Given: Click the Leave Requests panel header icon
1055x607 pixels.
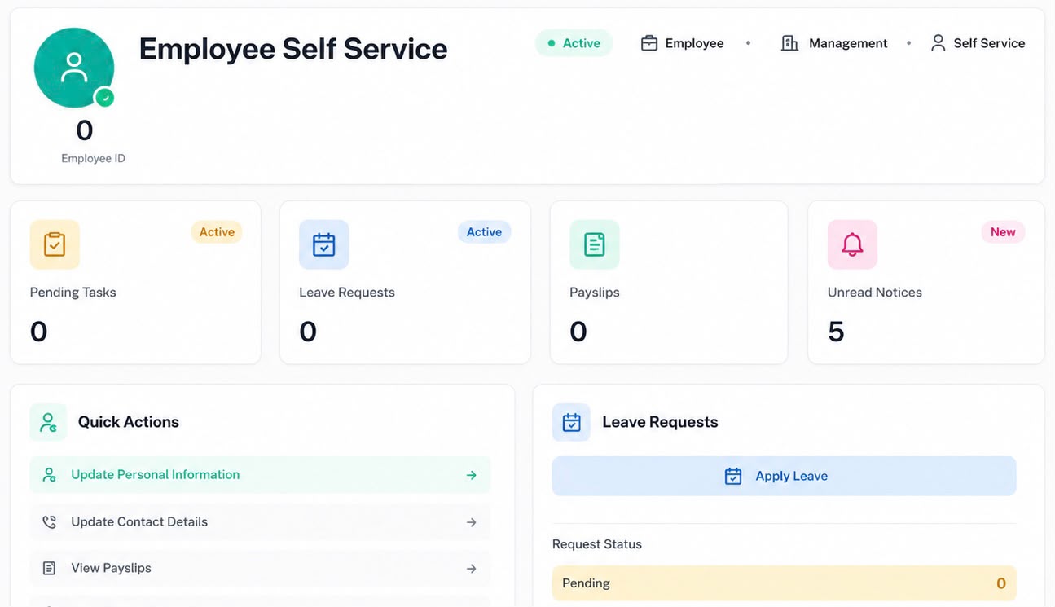Looking at the screenshot, I should [x=571, y=422].
